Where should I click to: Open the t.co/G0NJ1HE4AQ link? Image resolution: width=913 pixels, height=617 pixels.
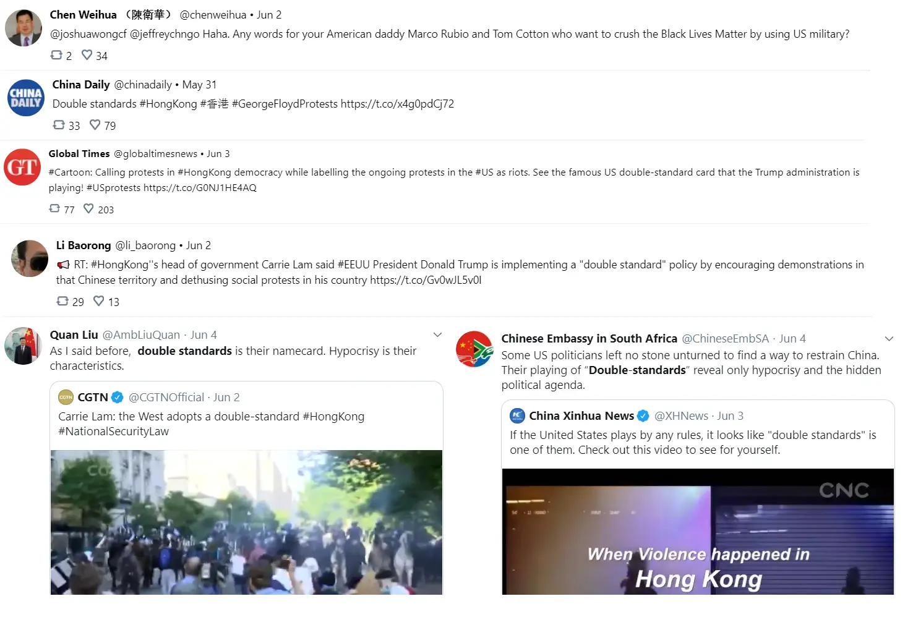pyautogui.click(x=200, y=188)
